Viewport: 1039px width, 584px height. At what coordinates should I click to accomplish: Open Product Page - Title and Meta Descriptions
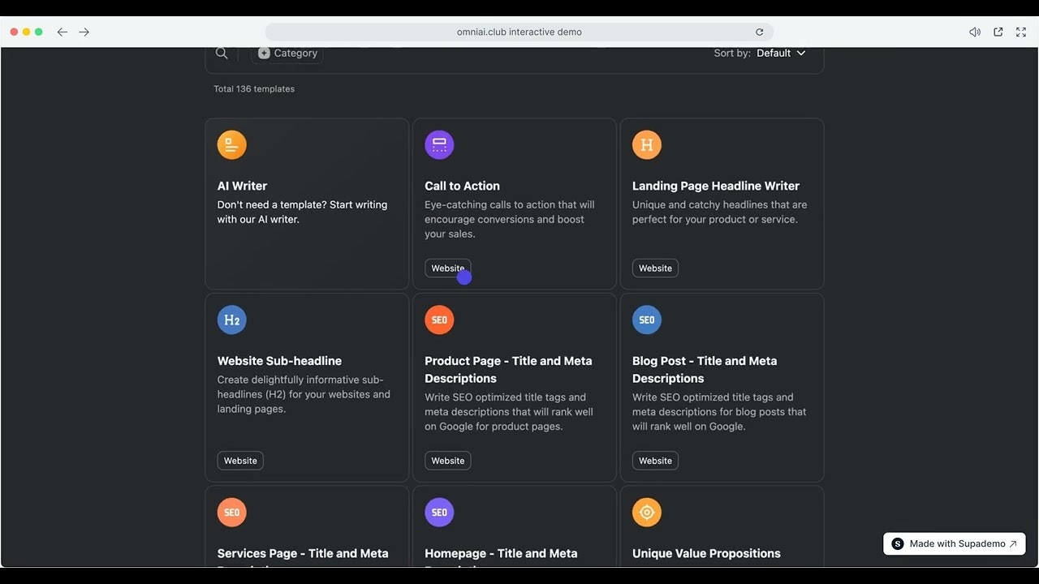[508, 370]
